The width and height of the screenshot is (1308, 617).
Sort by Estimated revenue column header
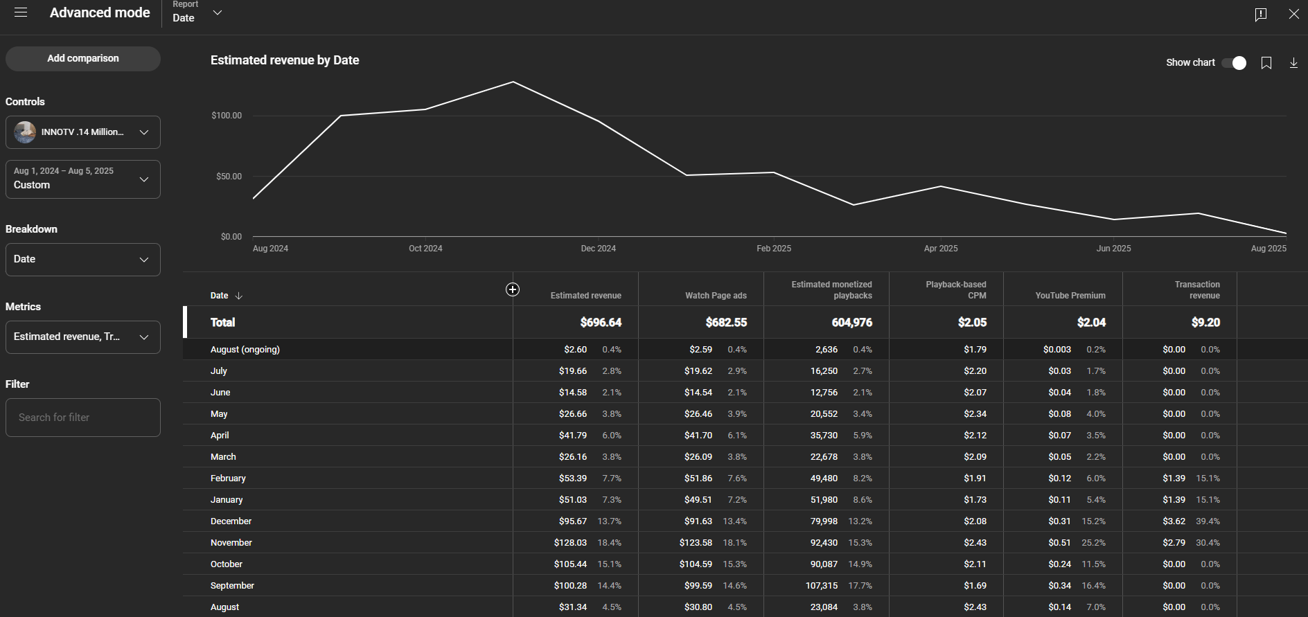[x=585, y=296]
